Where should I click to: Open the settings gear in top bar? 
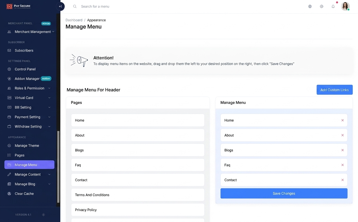322,7
